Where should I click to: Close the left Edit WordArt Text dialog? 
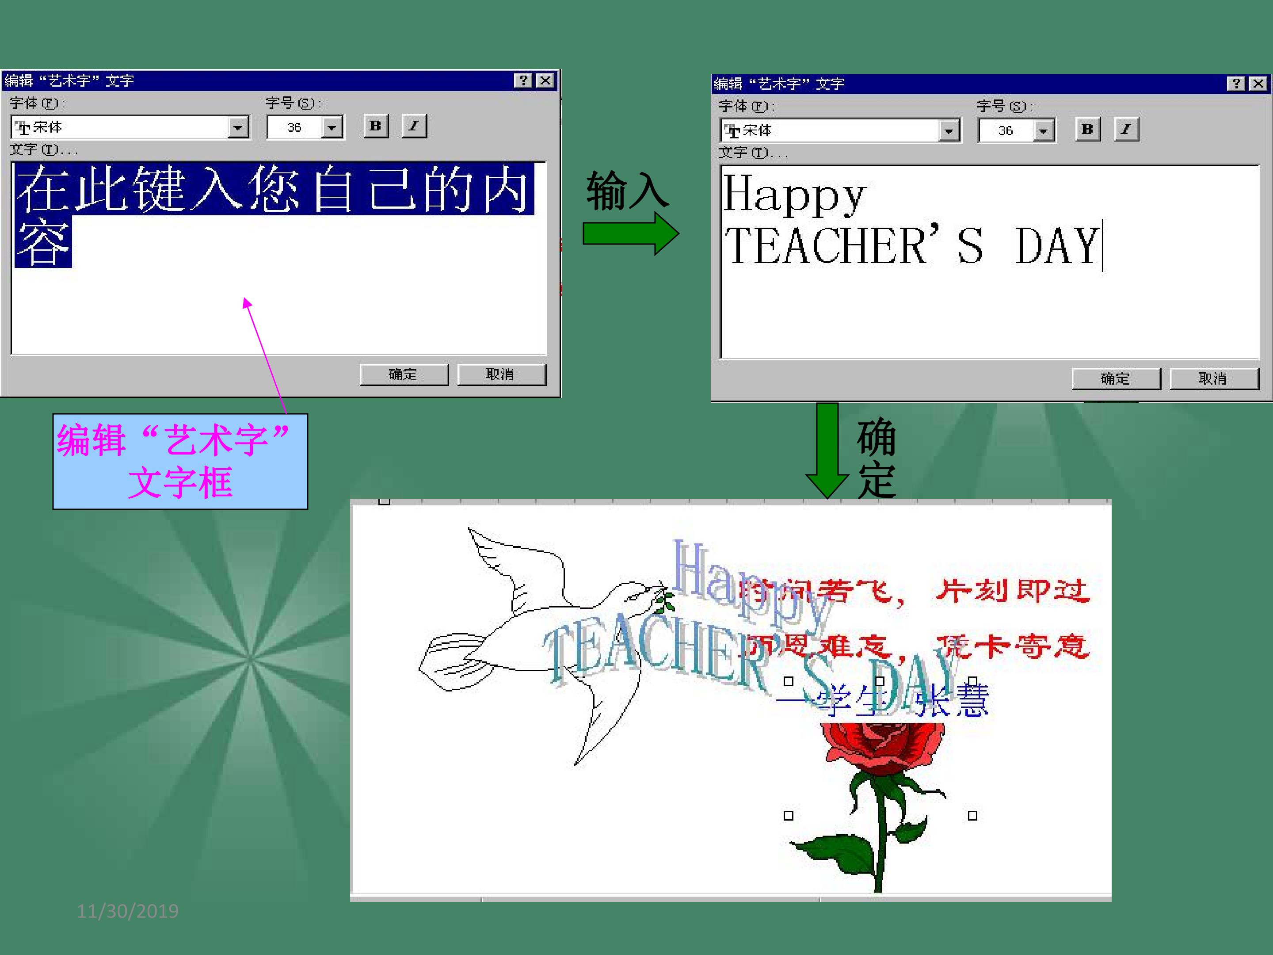click(x=545, y=80)
